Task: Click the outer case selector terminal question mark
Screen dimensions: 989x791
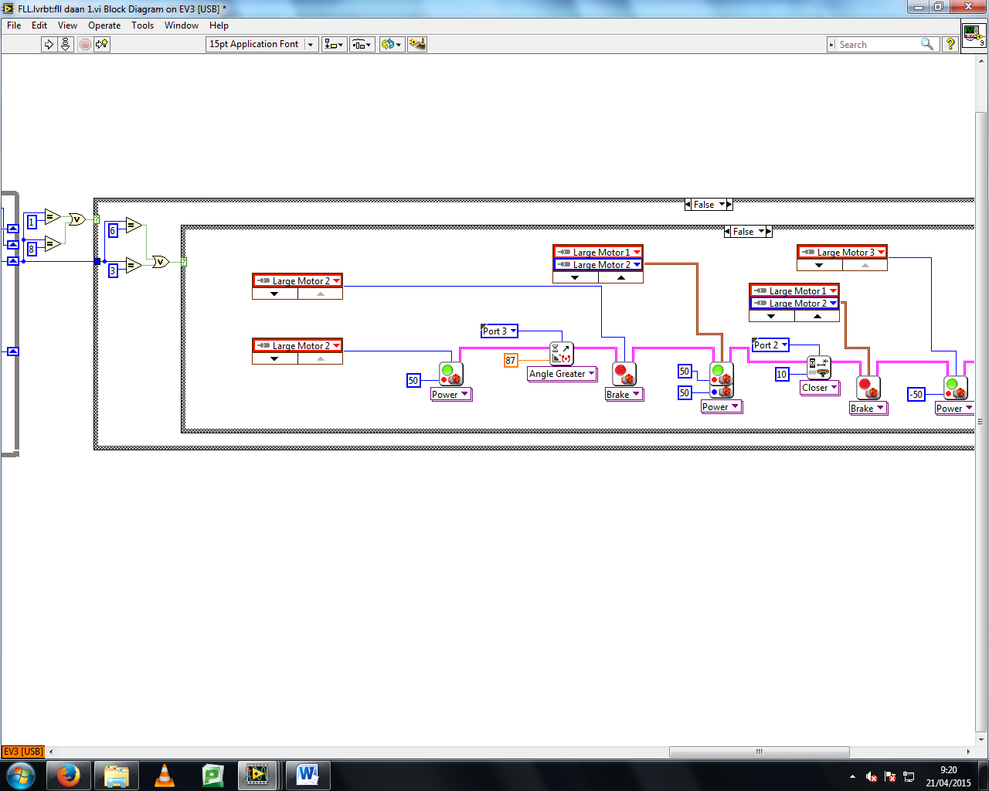Action: click(97, 219)
